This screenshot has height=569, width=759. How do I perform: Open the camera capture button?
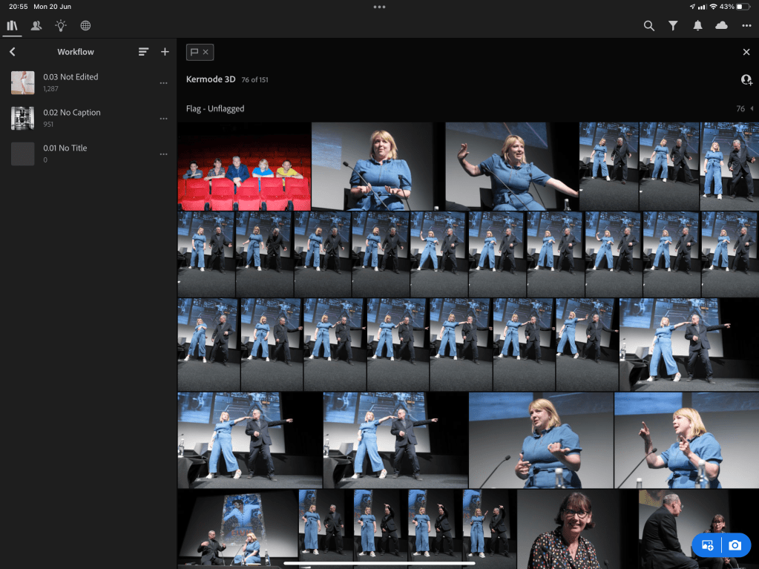click(x=735, y=545)
